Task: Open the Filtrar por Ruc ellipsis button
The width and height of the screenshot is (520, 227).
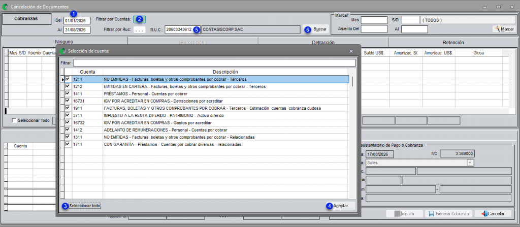Action: tap(140, 30)
